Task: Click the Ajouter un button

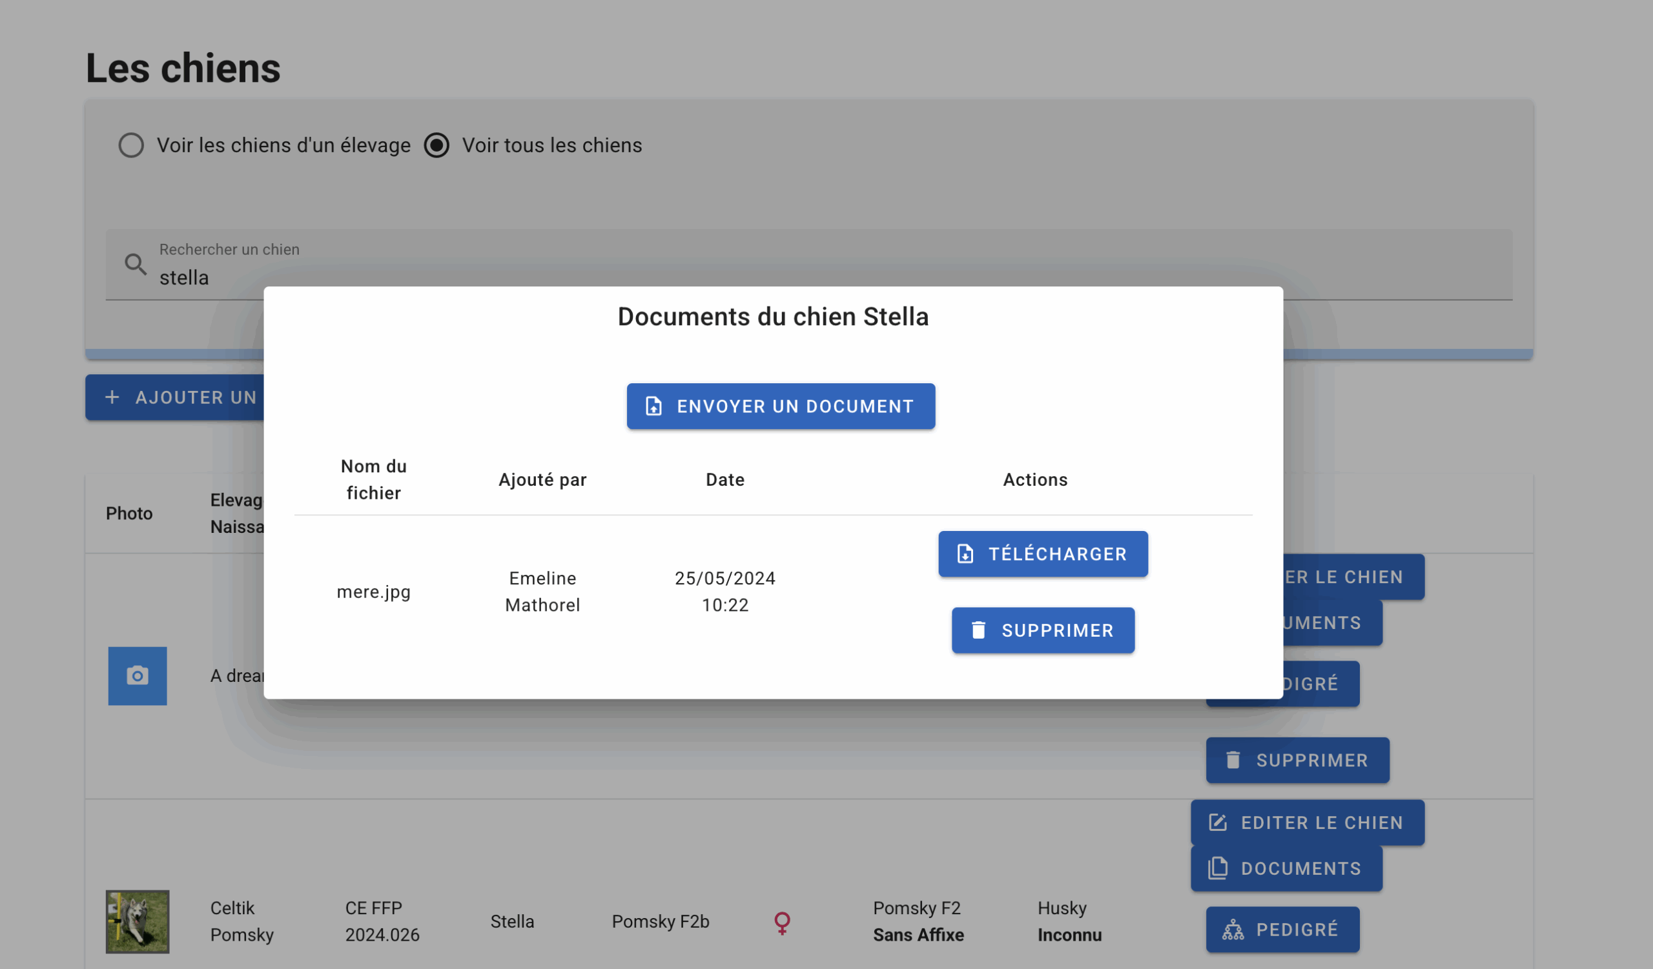Action: (174, 397)
